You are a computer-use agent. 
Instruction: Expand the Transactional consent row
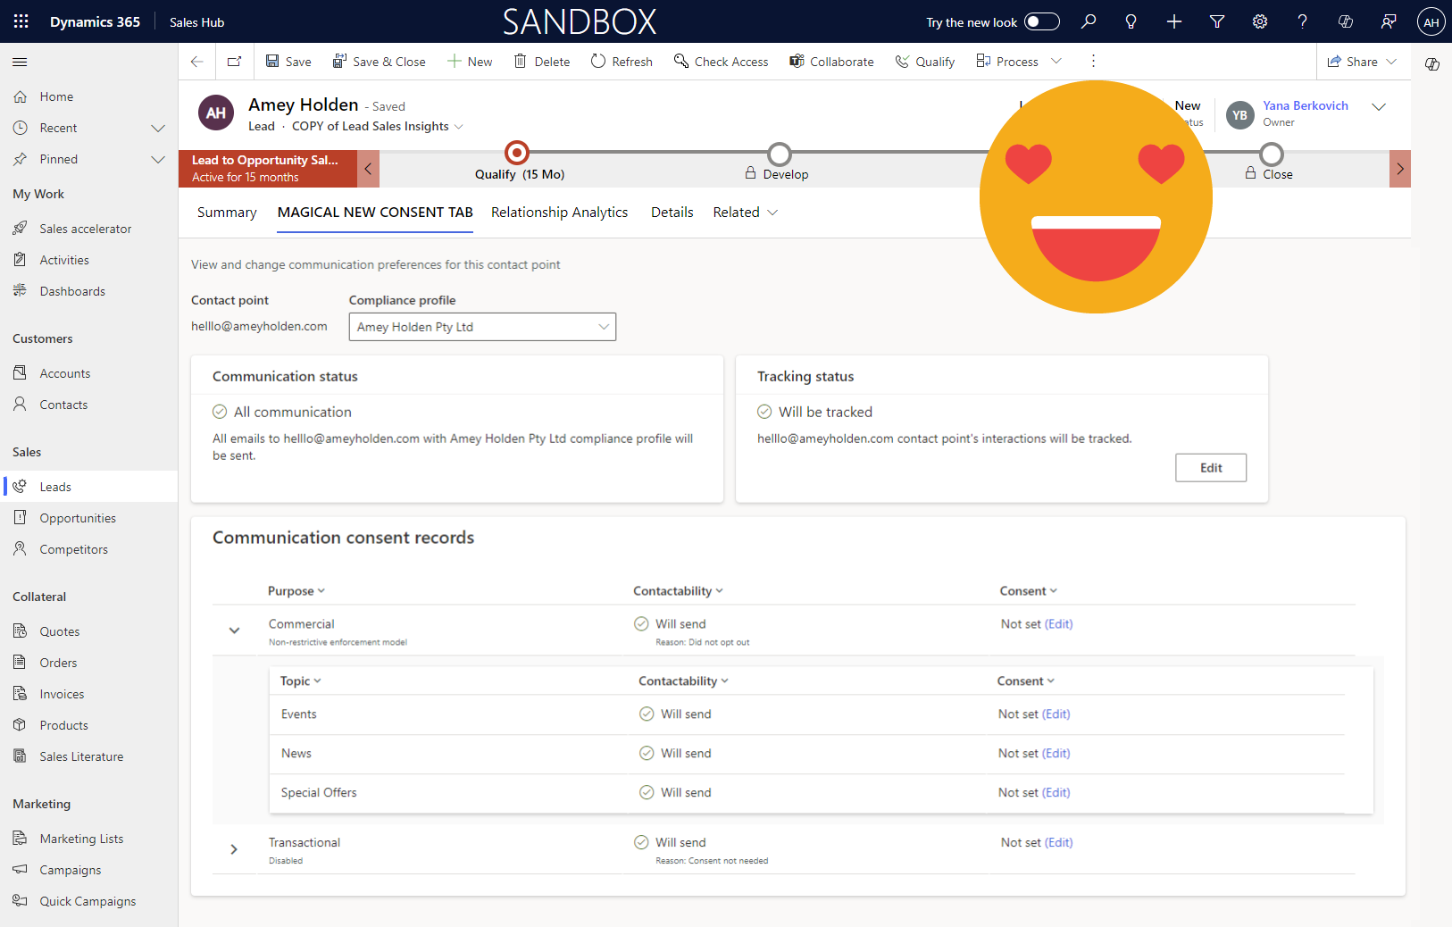pyautogui.click(x=235, y=849)
